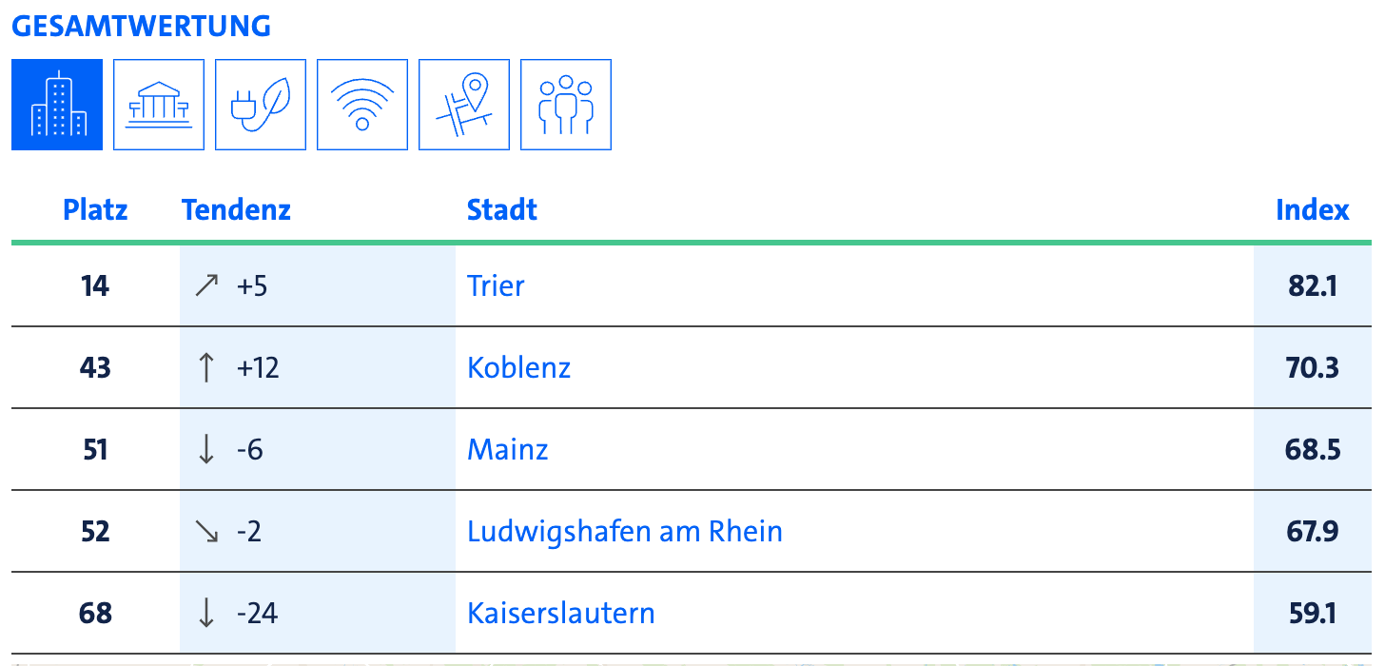Click the upward trend arrow for Koblenz
The height and width of the screenshot is (666, 1385).
pyautogui.click(x=206, y=367)
